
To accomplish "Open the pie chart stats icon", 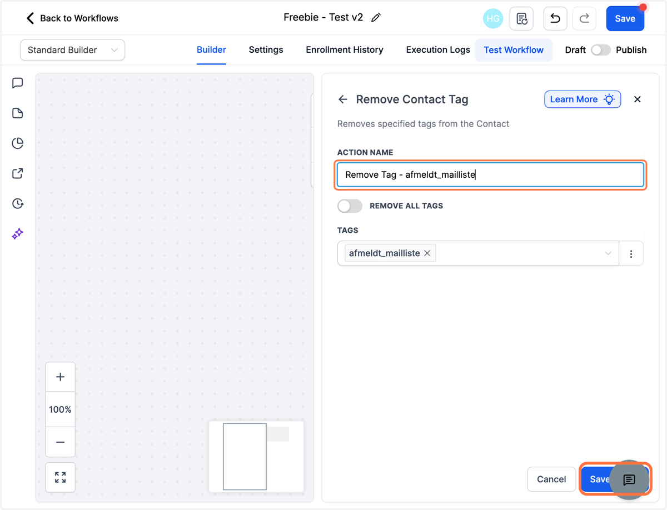I will (18, 143).
